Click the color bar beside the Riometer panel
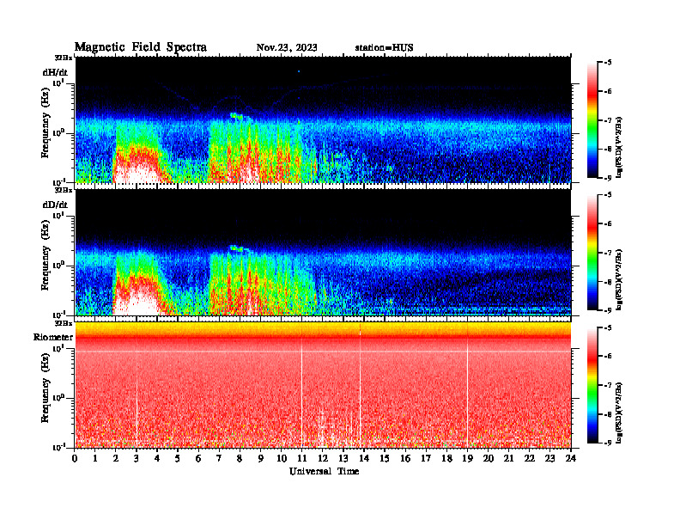This screenshot has width=680, height=526. pyautogui.click(x=592, y=385)
